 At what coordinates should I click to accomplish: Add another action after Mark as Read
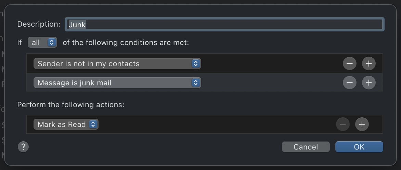pos(362,124)
